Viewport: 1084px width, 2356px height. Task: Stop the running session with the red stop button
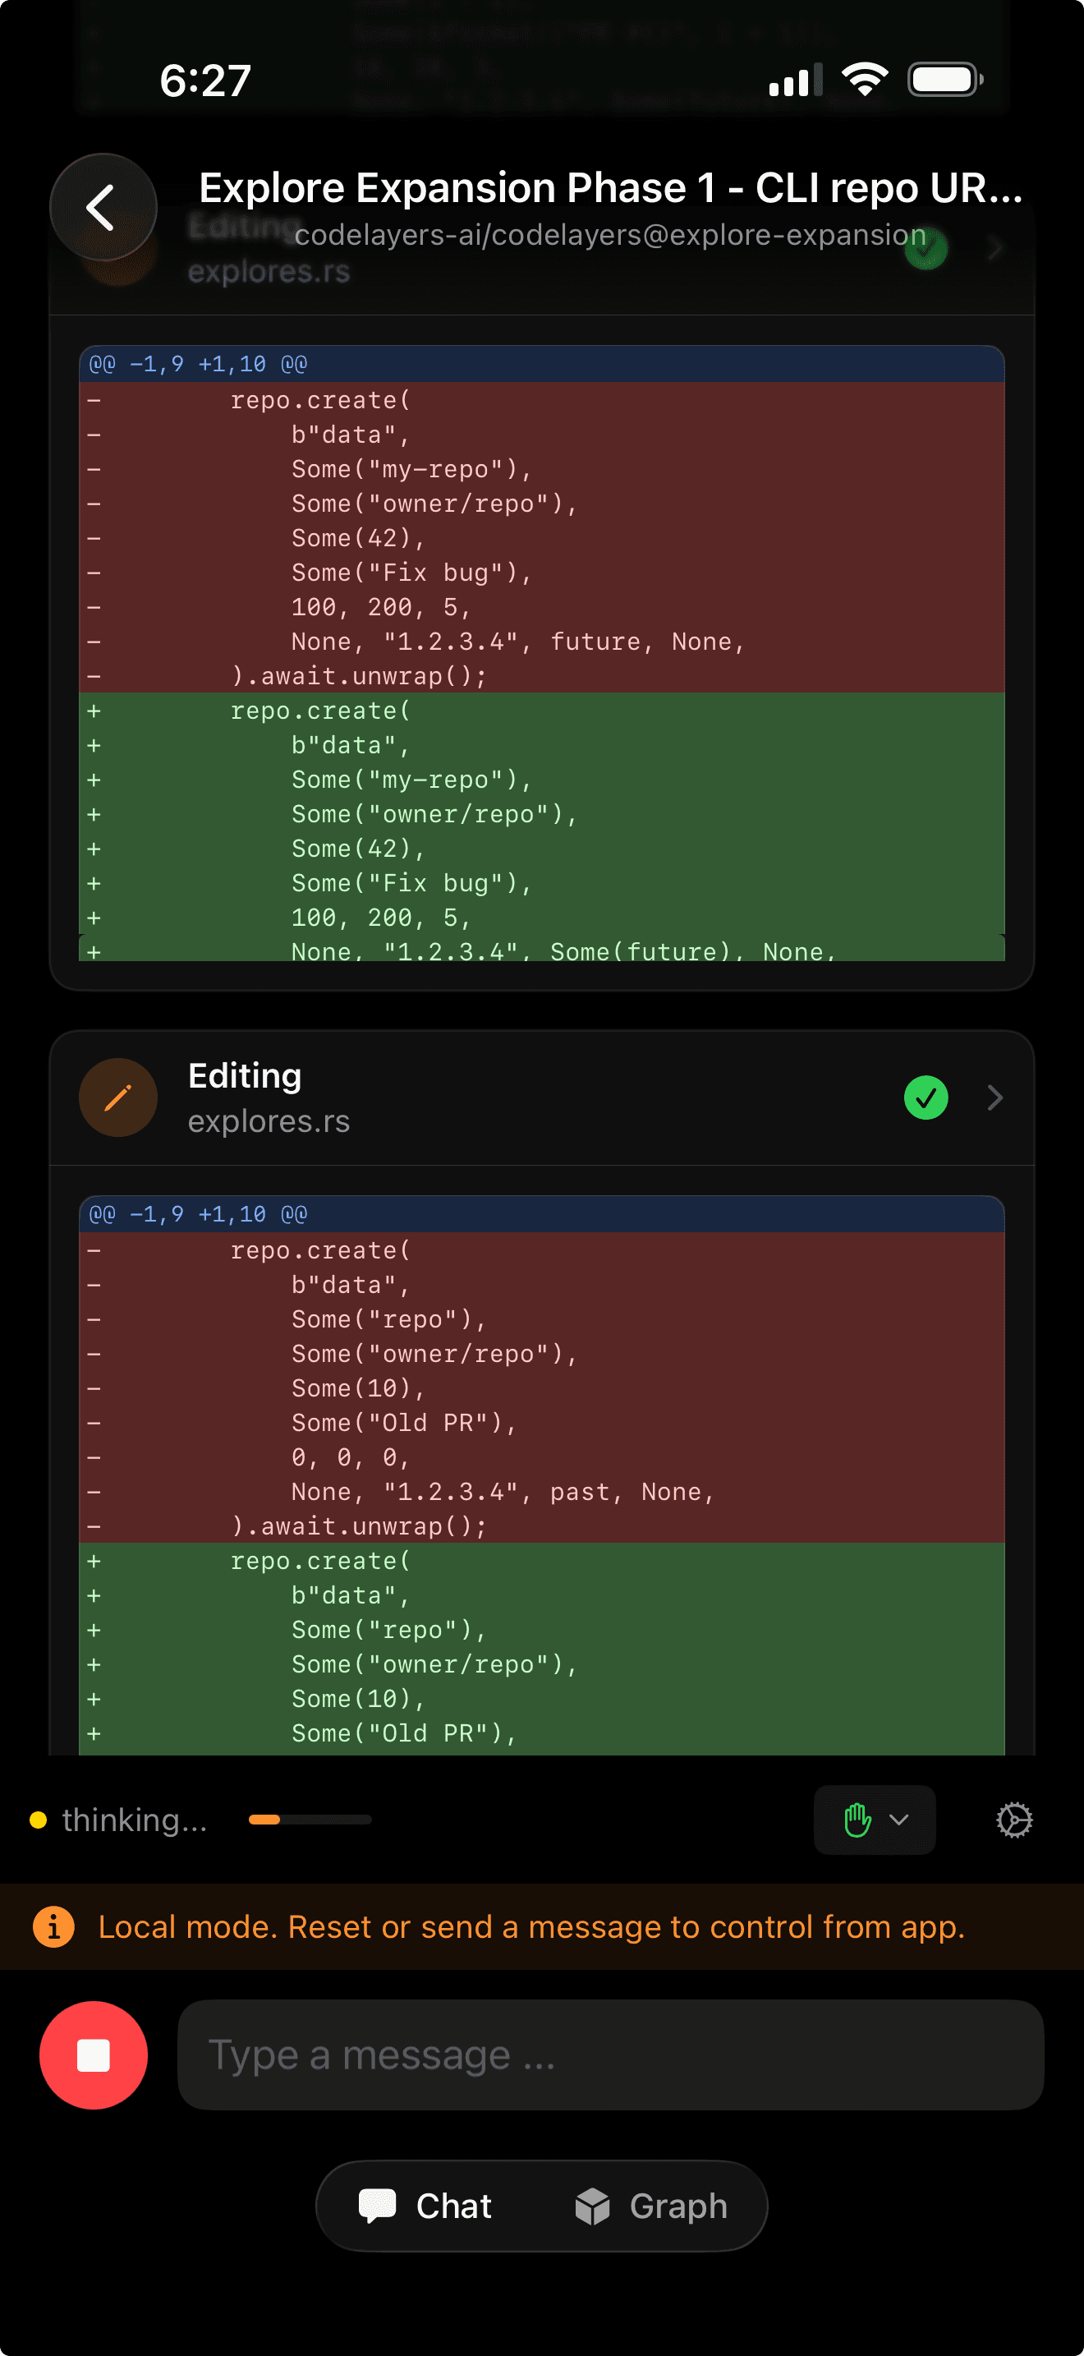(94, 2055)
